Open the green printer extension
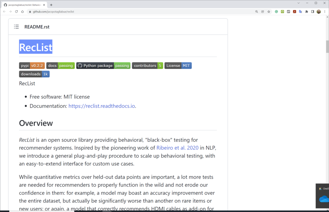This screenshot has width=329, height=212. click(x=282, y=12)
